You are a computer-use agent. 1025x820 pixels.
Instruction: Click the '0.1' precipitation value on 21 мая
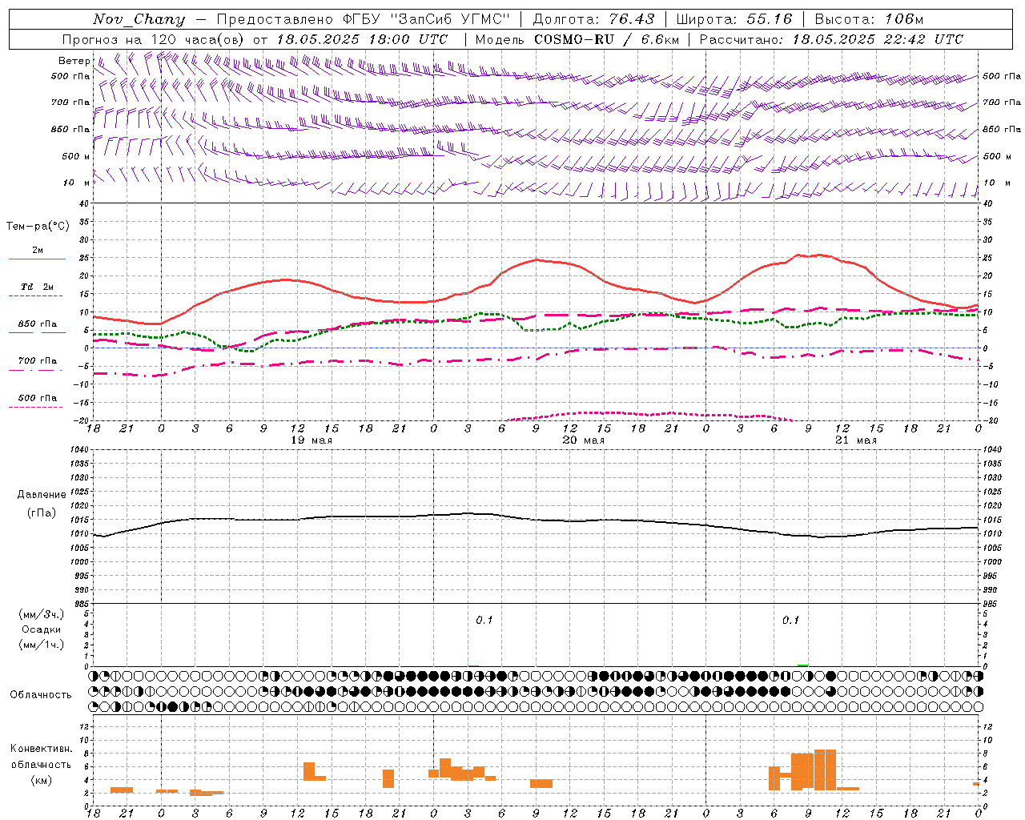[791, 621]
